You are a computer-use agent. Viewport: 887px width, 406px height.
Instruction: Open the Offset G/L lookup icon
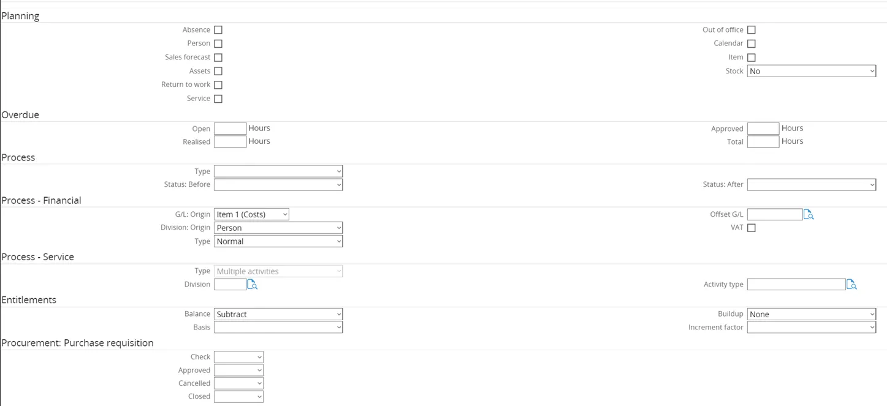809,215
